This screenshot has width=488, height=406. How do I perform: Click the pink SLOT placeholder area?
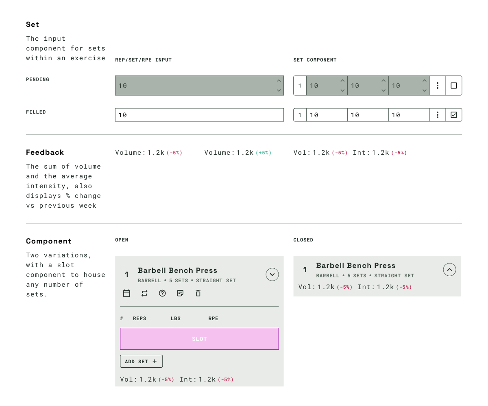coord(199,339)
